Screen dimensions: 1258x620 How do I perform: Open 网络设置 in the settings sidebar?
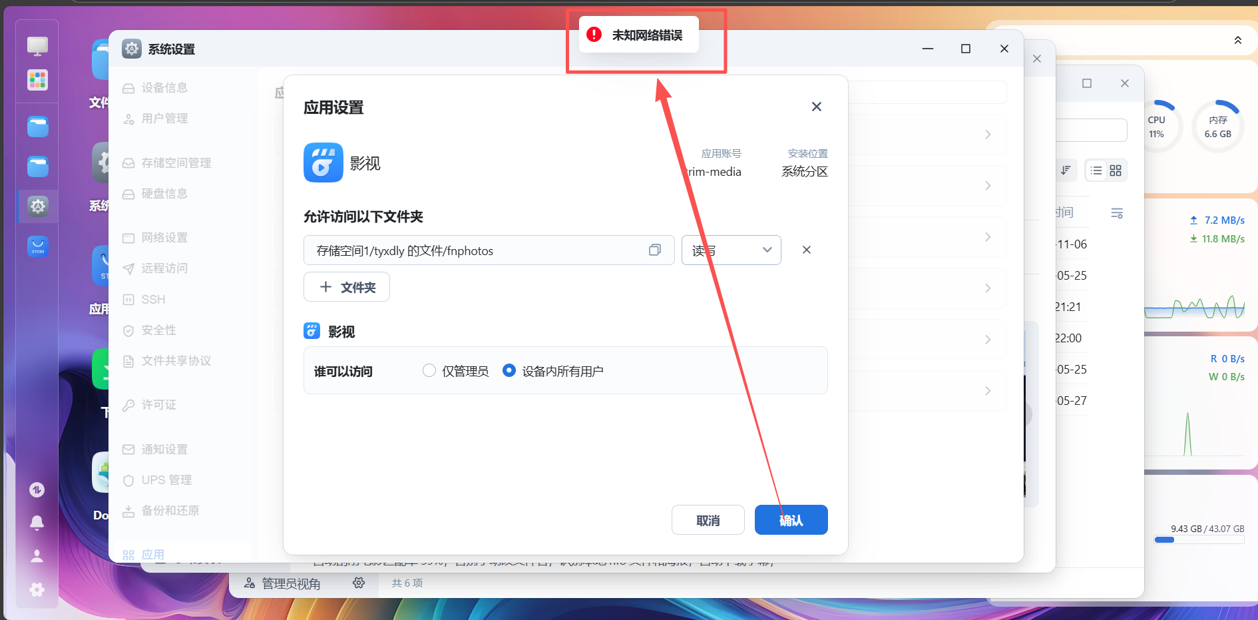coord(164,238)
